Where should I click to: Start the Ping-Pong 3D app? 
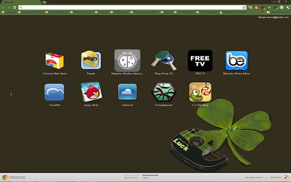[164, 61]
